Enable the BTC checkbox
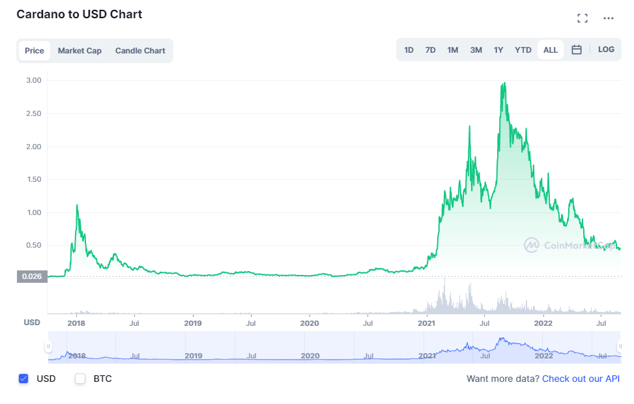Viewport: 634px width, 404px height. [x=80, y=379]
